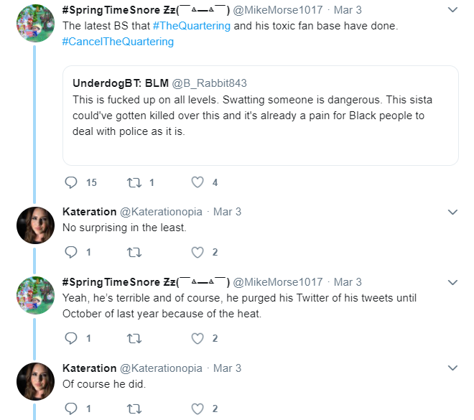The height and width of the screenshot is (420, 474).
Task: Expand options chevron on 'No surprising' tweet
Action: point(452,212)
